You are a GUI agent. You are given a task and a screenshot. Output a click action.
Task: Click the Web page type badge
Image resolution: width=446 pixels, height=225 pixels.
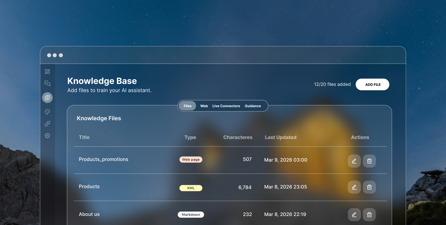click(x=191, y=160)
